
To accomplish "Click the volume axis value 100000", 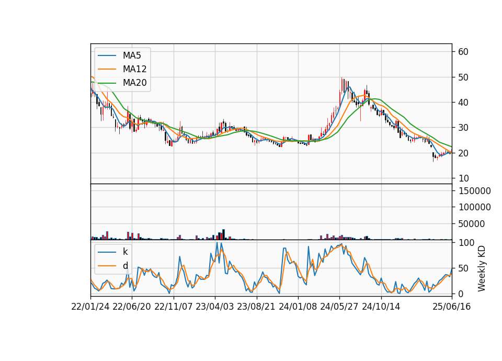I will click(474, 207).
